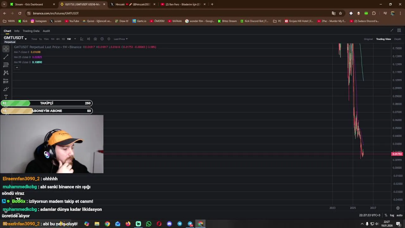Image resolution: width=405 pixels, height=228 pixels.
Task: Select the 1W time interval
Action: click(x=69, y=39)
